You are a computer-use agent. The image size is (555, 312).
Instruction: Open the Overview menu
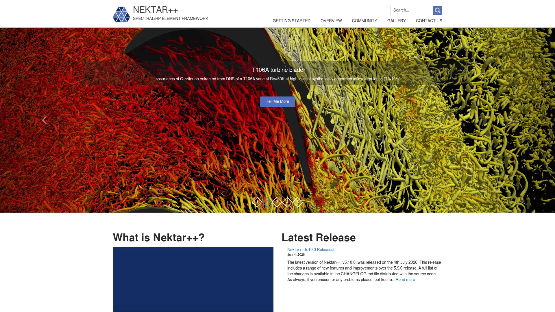[331, 21]
